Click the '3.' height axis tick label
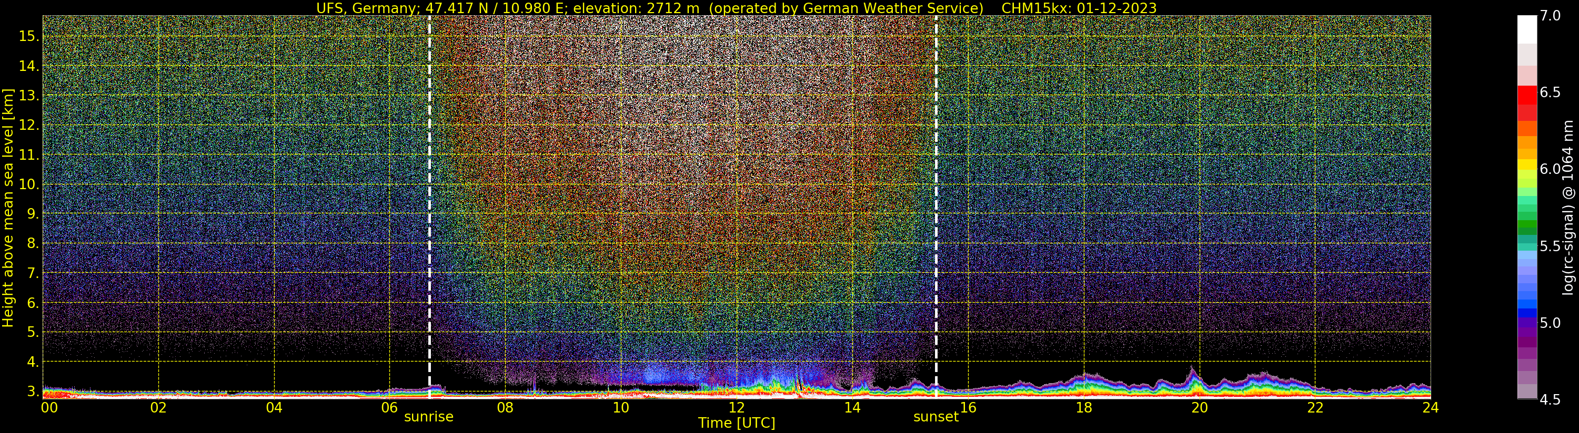The image size is (1579, 433). 33,392
